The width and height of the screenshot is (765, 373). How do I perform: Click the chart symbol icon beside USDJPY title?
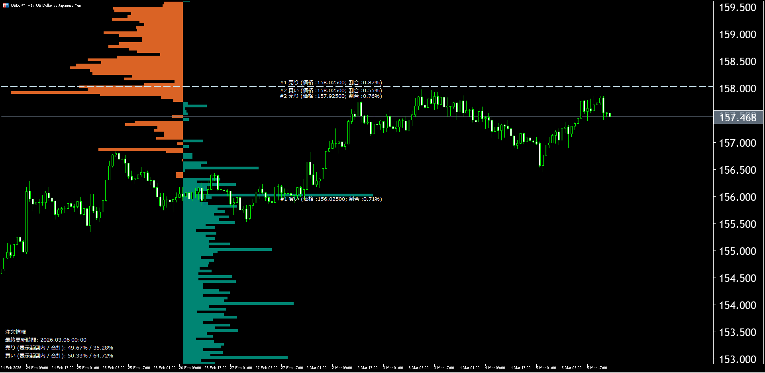pyautogui.click(x=6, y=6)
